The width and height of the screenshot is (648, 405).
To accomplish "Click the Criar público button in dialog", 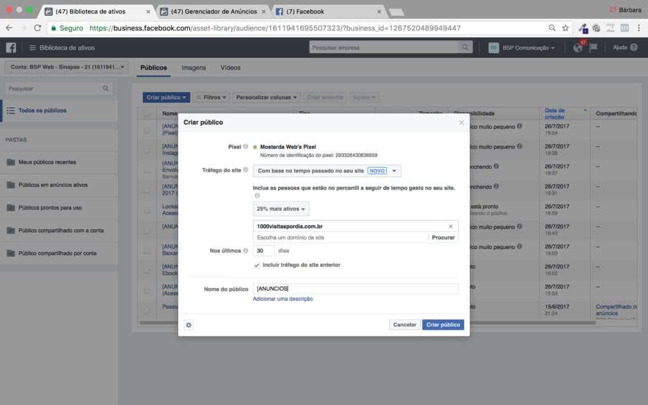I will click(x=443, y=325).
